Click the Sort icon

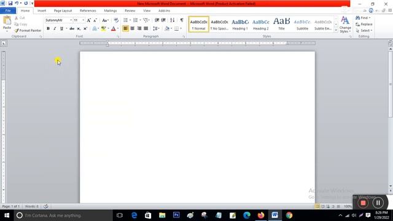172,20
